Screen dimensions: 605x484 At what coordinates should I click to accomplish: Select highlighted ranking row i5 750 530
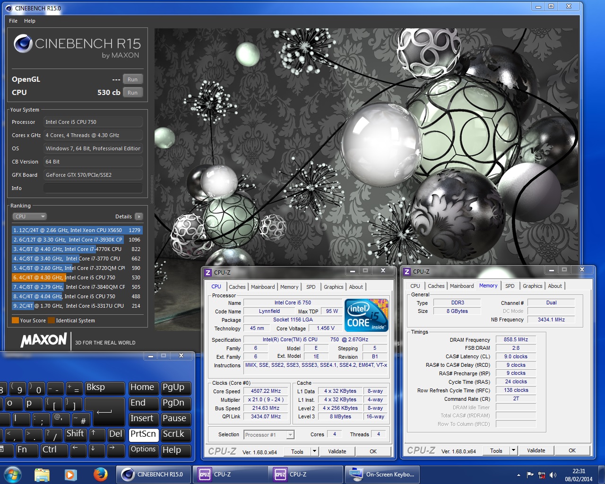click(x=77, y=277)
